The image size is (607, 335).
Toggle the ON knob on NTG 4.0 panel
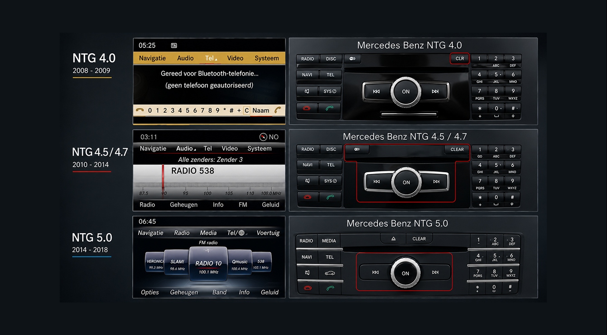pyautogui.click(x=405, y=91)
